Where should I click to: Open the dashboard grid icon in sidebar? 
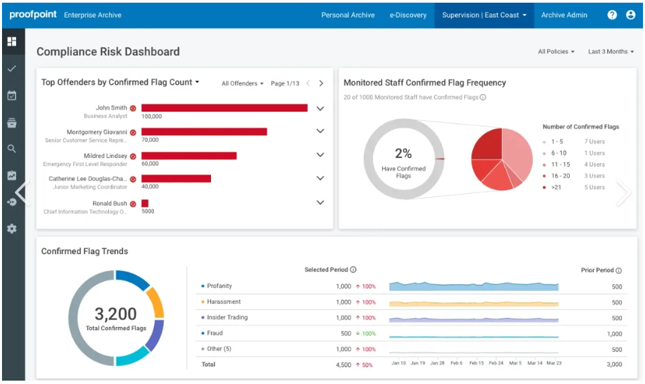click(12, 42)
